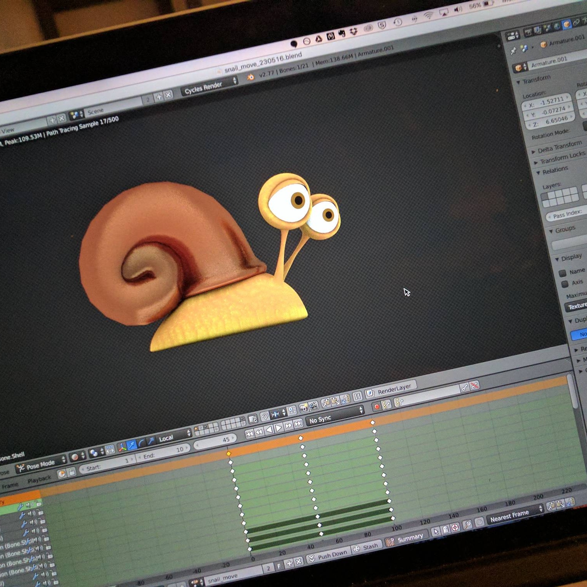This screenshot has height=587, width=587.
Task: Toggle the timeline range lock icon
Action: (72, 472)
